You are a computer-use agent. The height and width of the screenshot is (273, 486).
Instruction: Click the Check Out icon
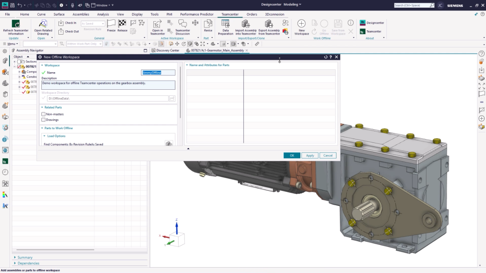[61, 31]
